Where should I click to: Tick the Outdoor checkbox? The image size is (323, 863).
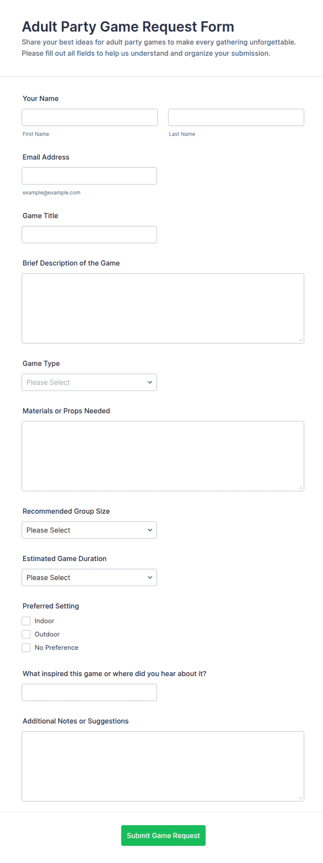[x=26, y=634]
